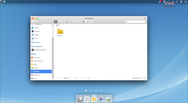The width and height of the screenshot is (188, 103).
Task: Click info icon in top bar
Action: tap(185, 2)
